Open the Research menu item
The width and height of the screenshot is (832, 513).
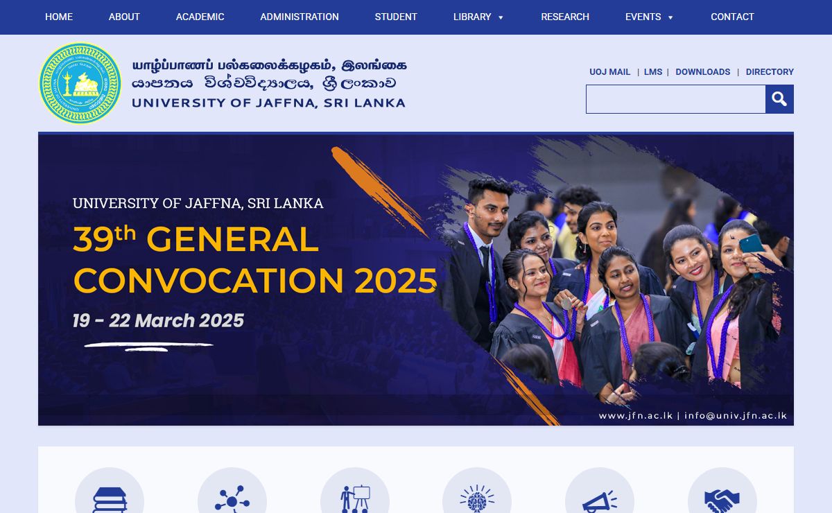pos(565,17)
